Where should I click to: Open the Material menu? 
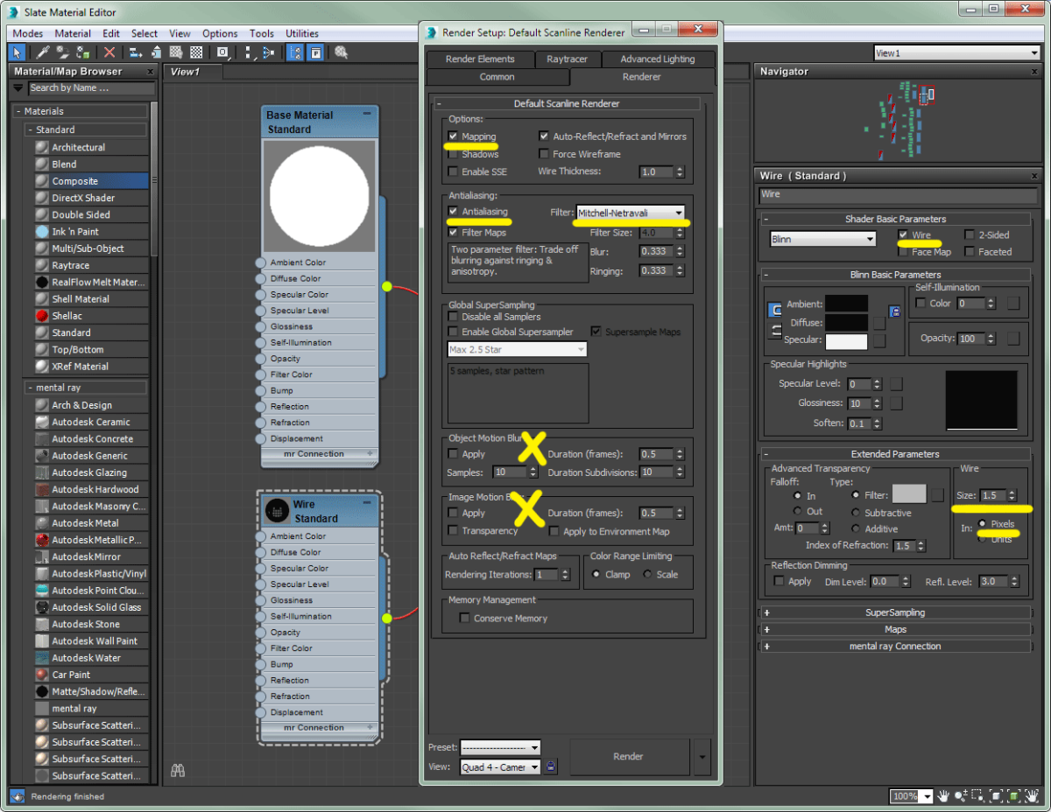tap(73, 33)
